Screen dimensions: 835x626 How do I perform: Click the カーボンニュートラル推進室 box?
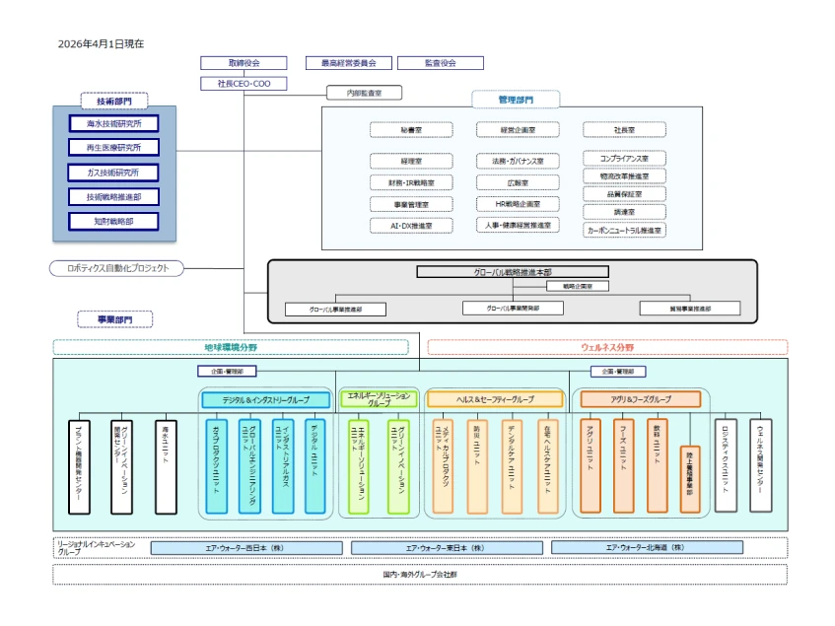[x=624, y=230]
